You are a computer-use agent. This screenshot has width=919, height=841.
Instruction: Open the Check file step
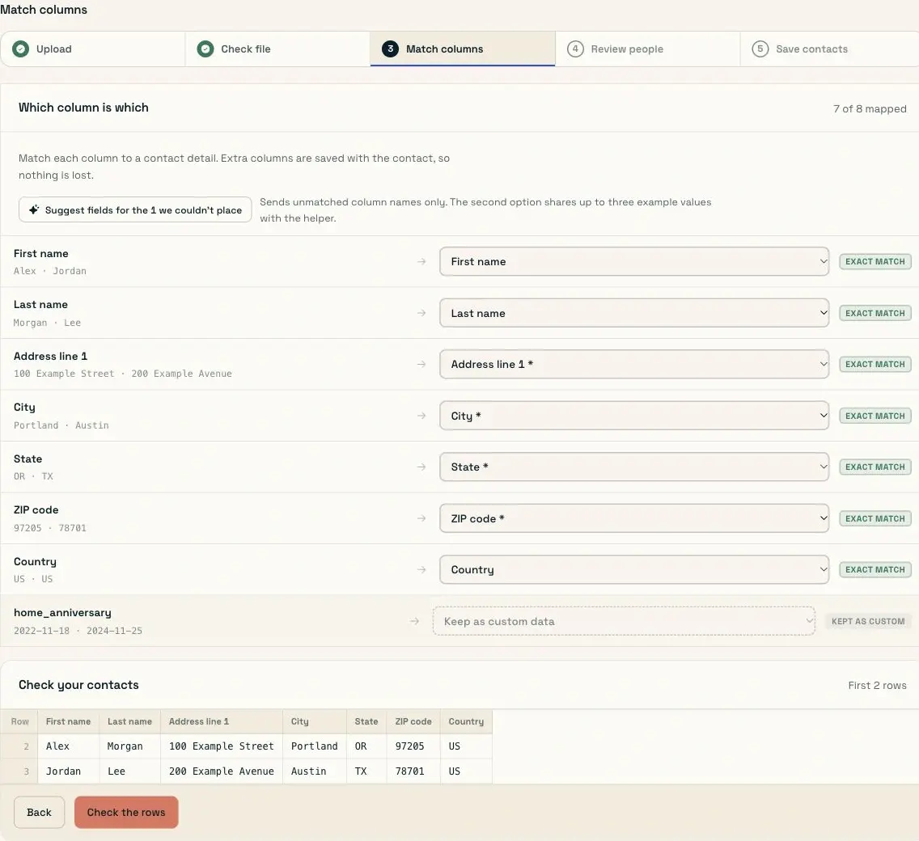point(277,49)
